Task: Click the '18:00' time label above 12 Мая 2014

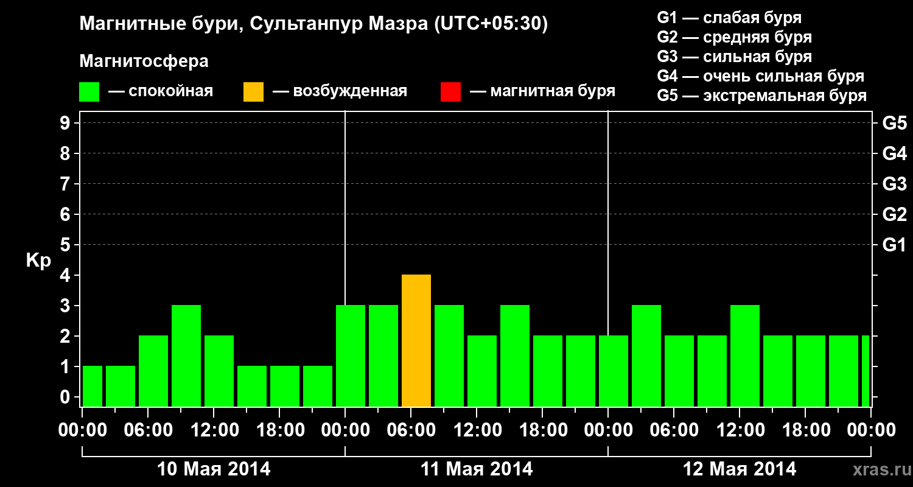Action: (x=805, y=430)
